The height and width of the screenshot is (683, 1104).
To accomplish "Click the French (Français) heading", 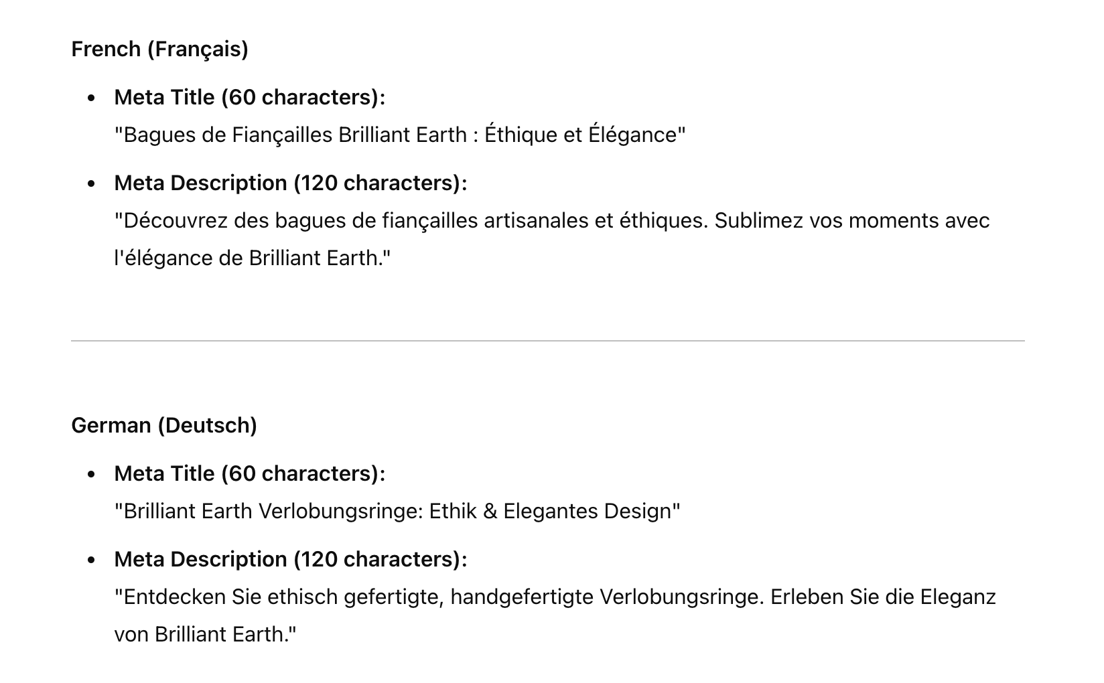I will click(159, 49).
